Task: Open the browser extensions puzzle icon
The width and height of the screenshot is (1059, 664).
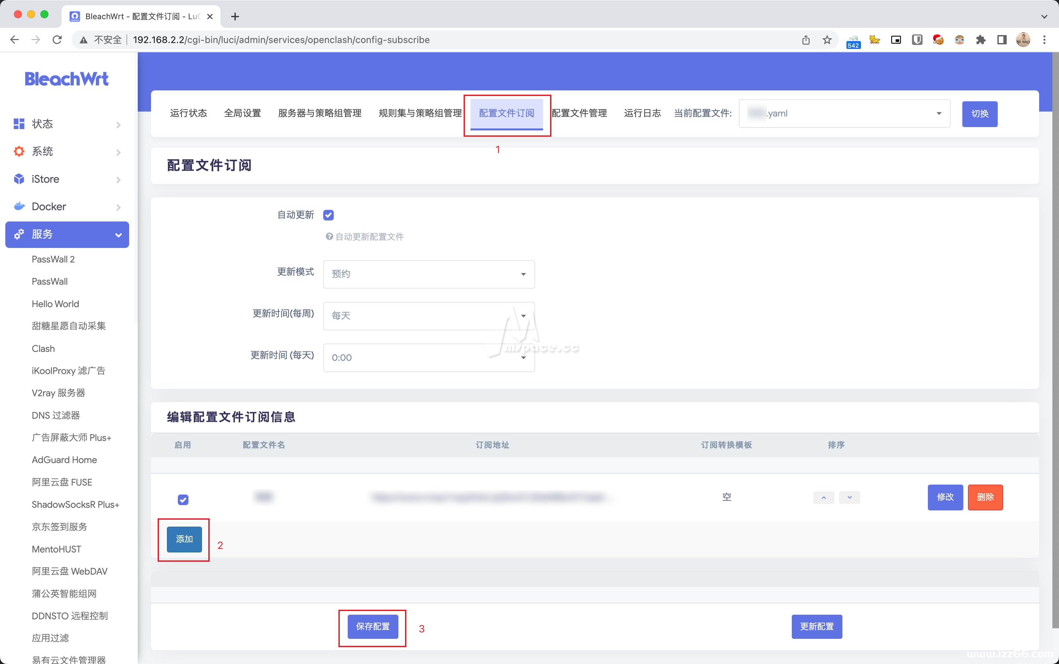Action: pos(981,39)
